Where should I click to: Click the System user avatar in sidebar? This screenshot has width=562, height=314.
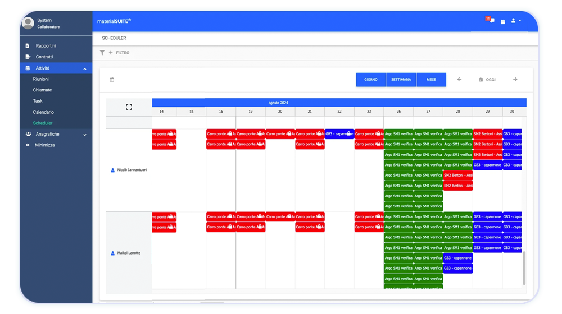tap(28, 23)
